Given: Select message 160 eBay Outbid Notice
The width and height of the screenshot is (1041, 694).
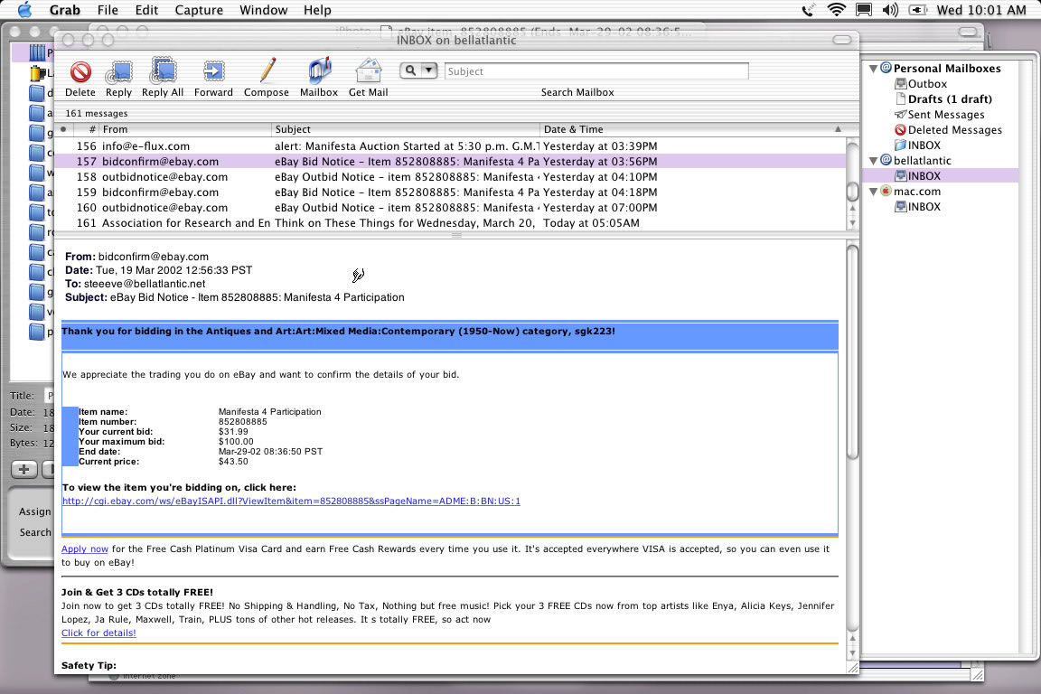Looking at the screenshot, I should [450, 207].
